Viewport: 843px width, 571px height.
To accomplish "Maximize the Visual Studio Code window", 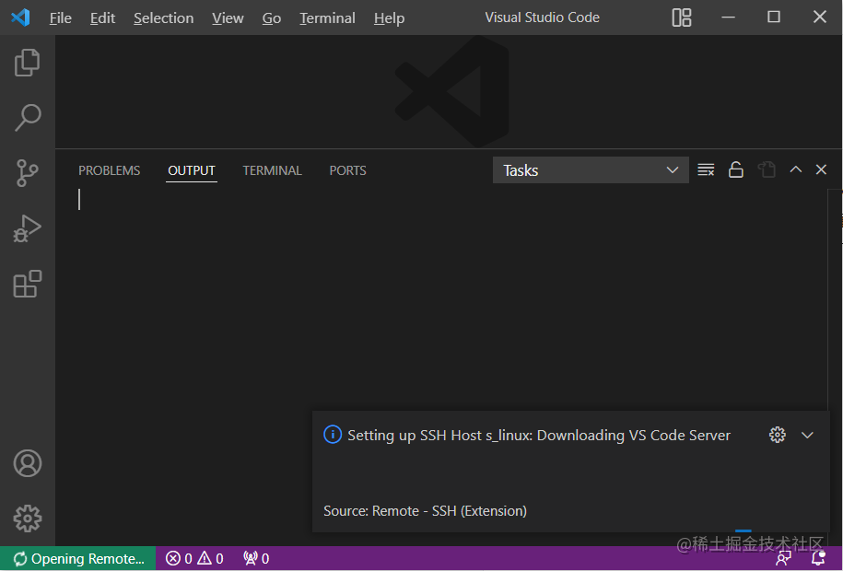I will 774,17.
